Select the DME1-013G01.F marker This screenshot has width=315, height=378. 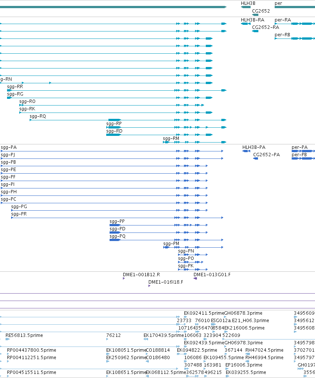[x=195, y=278]
